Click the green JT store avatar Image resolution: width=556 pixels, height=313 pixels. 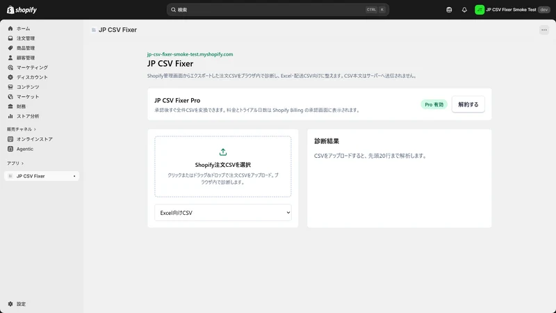[480, 10]
